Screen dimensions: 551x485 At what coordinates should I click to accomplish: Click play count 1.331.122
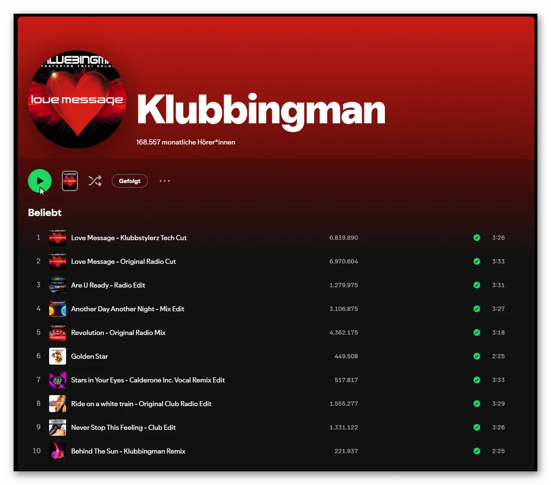click(344, 427)
